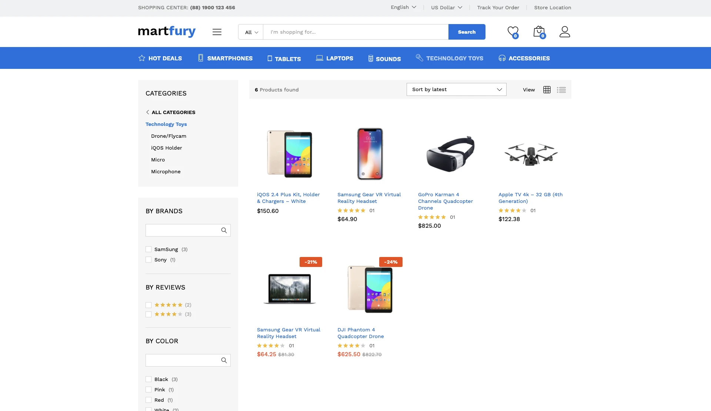Enable the Black color filter
Image resolution: width=711 pixels, height=411 pixels.
(148, 379)
